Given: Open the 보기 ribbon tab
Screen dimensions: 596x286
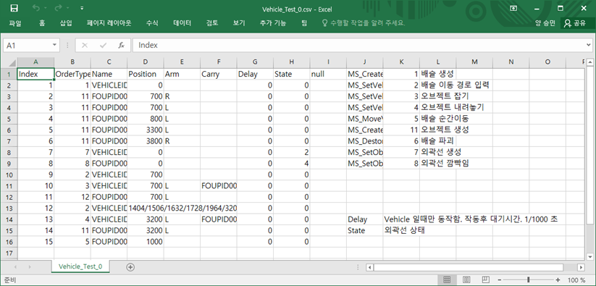Looking at the screenshot, I should [239, 23].
